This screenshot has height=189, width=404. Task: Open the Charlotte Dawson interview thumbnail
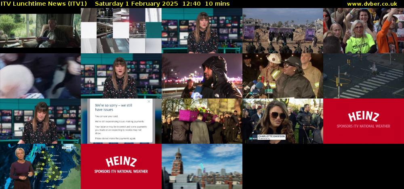point(283,121)
